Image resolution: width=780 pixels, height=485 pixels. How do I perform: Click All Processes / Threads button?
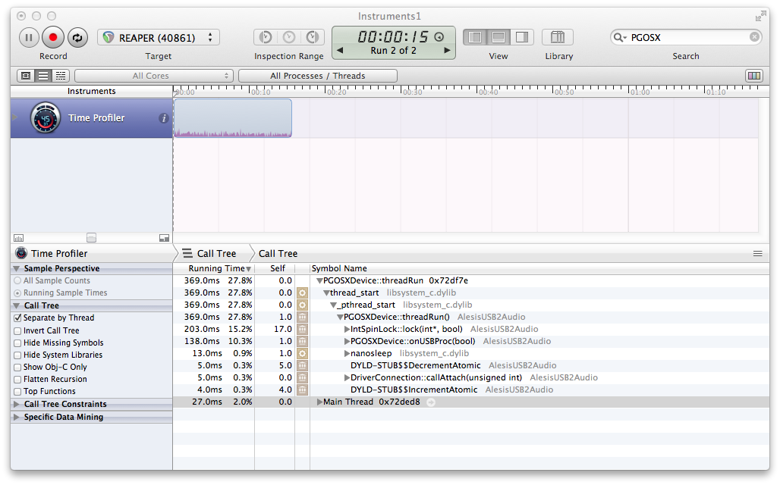click(317, 76)
